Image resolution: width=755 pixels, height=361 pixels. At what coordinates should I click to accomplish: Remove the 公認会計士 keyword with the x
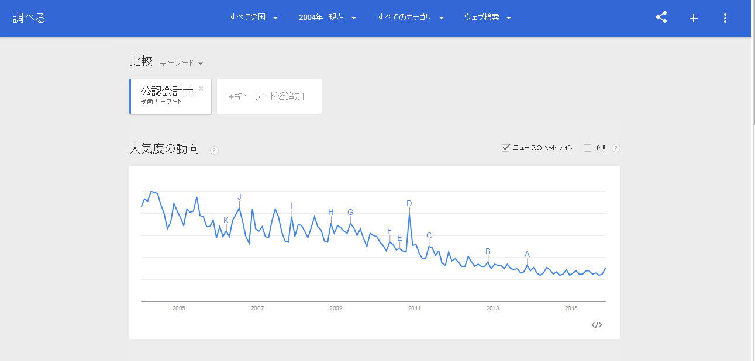[x=201, y=89]
